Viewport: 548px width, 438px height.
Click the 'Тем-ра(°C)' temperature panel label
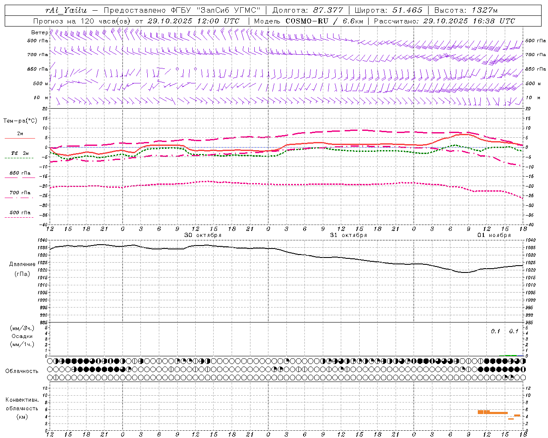pos(20,121)
